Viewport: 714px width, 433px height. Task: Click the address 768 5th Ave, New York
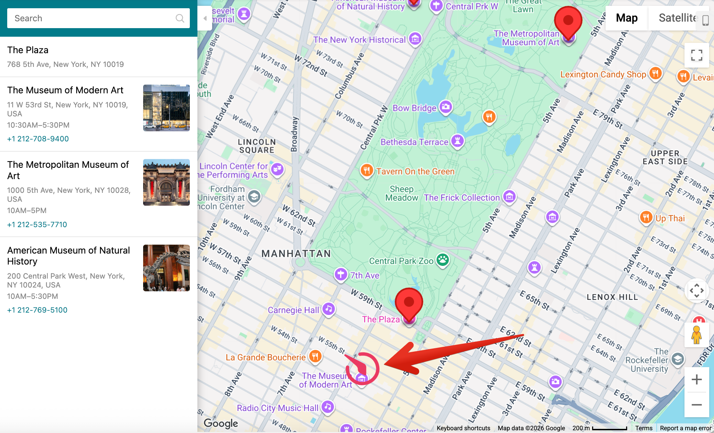coord(66,65)
